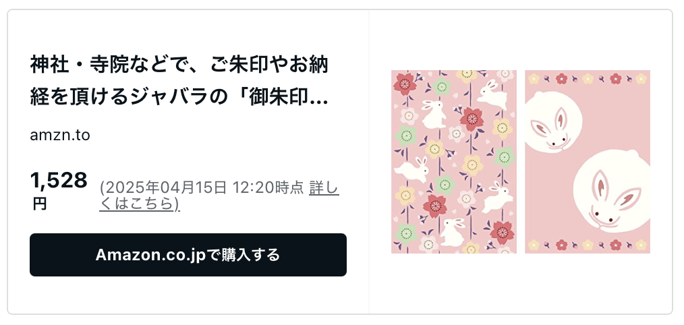Open product title beginning 神社・寺院などで

(x=179, y=82)
